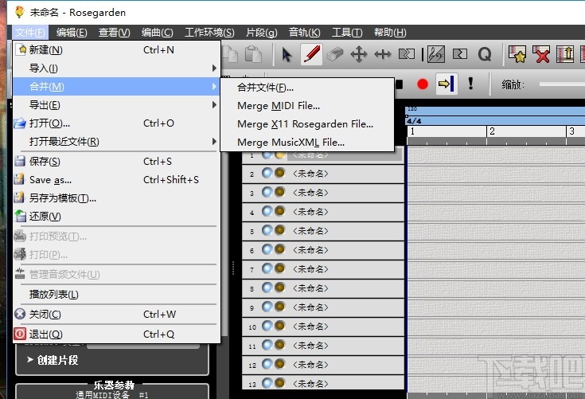Click 另存为模板(T)... menu entry
Screen dimensions: 585x399
116,198
